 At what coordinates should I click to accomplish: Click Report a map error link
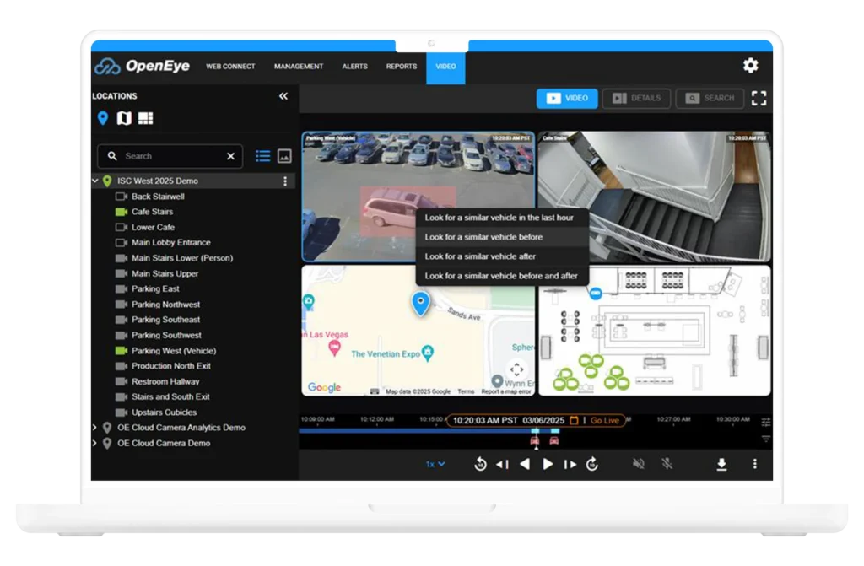click(x=506, y=391)
